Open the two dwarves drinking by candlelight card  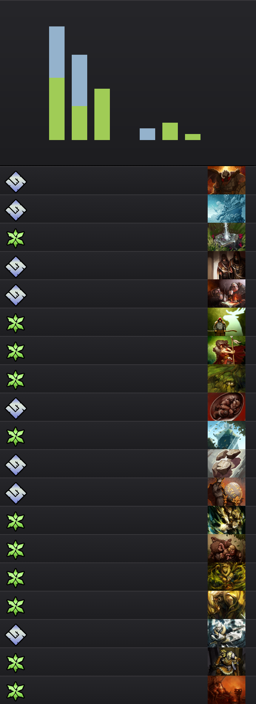227,294
